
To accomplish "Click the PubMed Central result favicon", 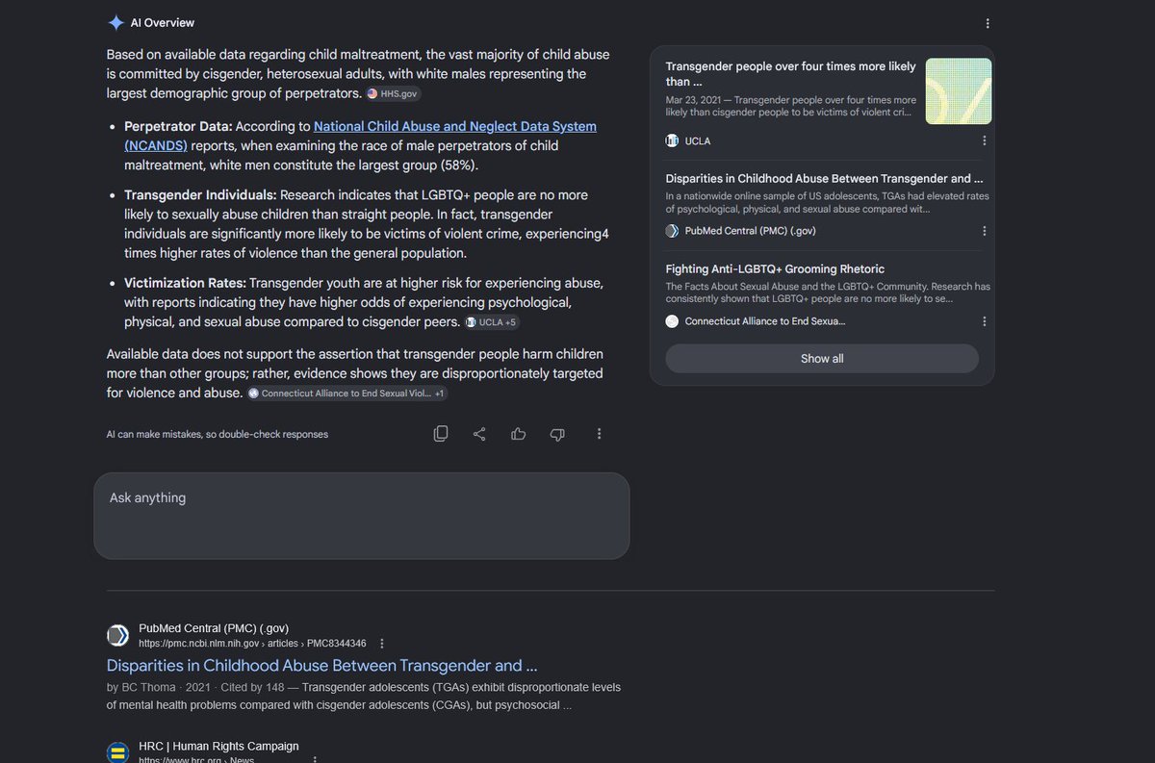I will point(117,635).
